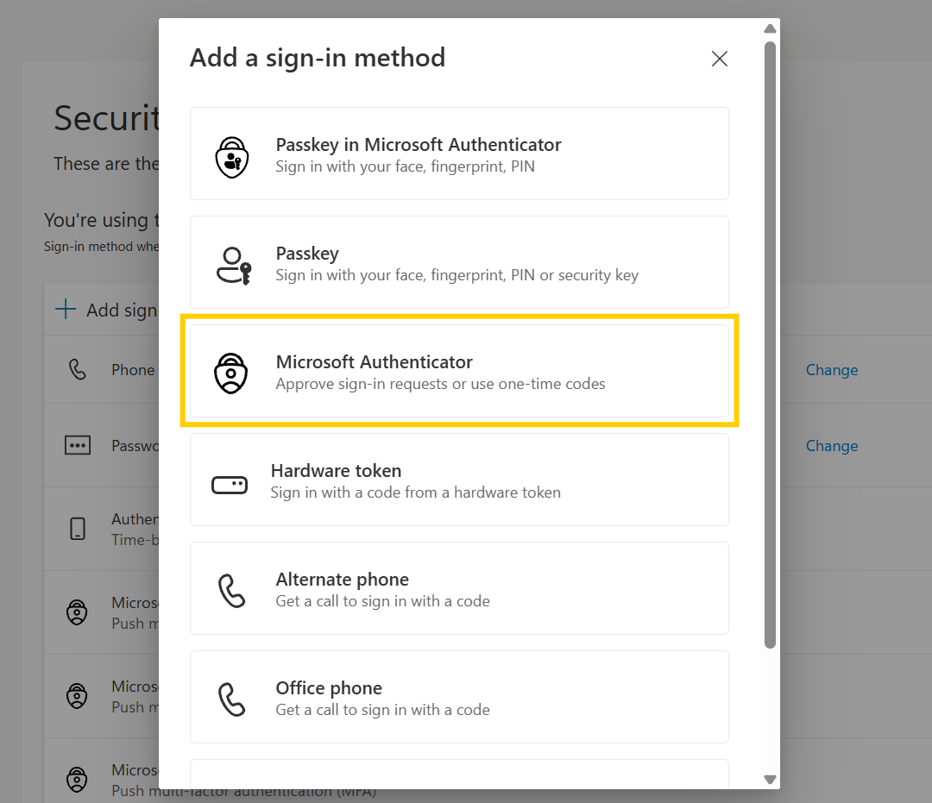The height and width of the screenshot is (803, 932).
Task: Click "Sign in with your face, fingerprint, PIN or security key"
Action: [457, 275]
